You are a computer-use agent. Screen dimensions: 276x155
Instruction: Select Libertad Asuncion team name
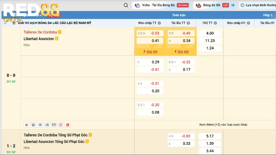coord(39,39)
